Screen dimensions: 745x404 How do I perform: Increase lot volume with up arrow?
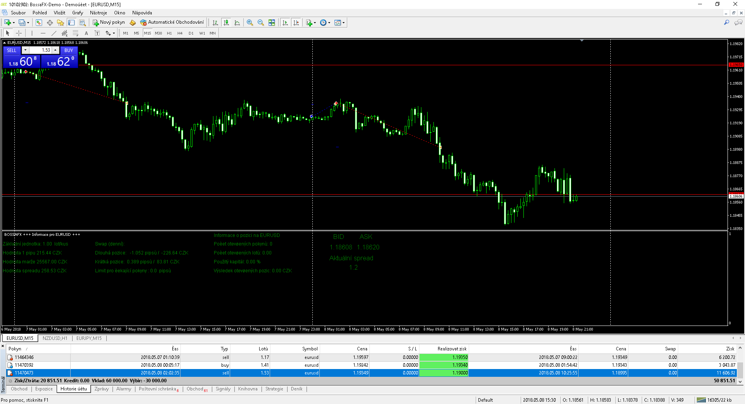click(x=55, y=50)
